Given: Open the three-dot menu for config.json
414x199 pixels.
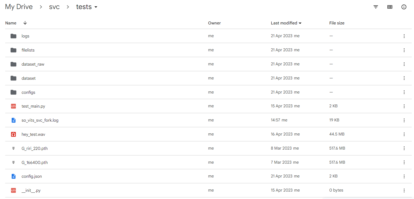Looking at the screenshot, I should (404, 176).
